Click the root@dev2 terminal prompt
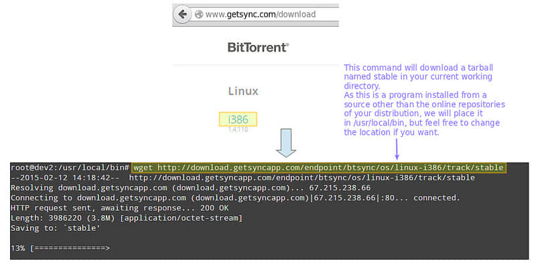The image size is (536, 265). tap(70, 168)
